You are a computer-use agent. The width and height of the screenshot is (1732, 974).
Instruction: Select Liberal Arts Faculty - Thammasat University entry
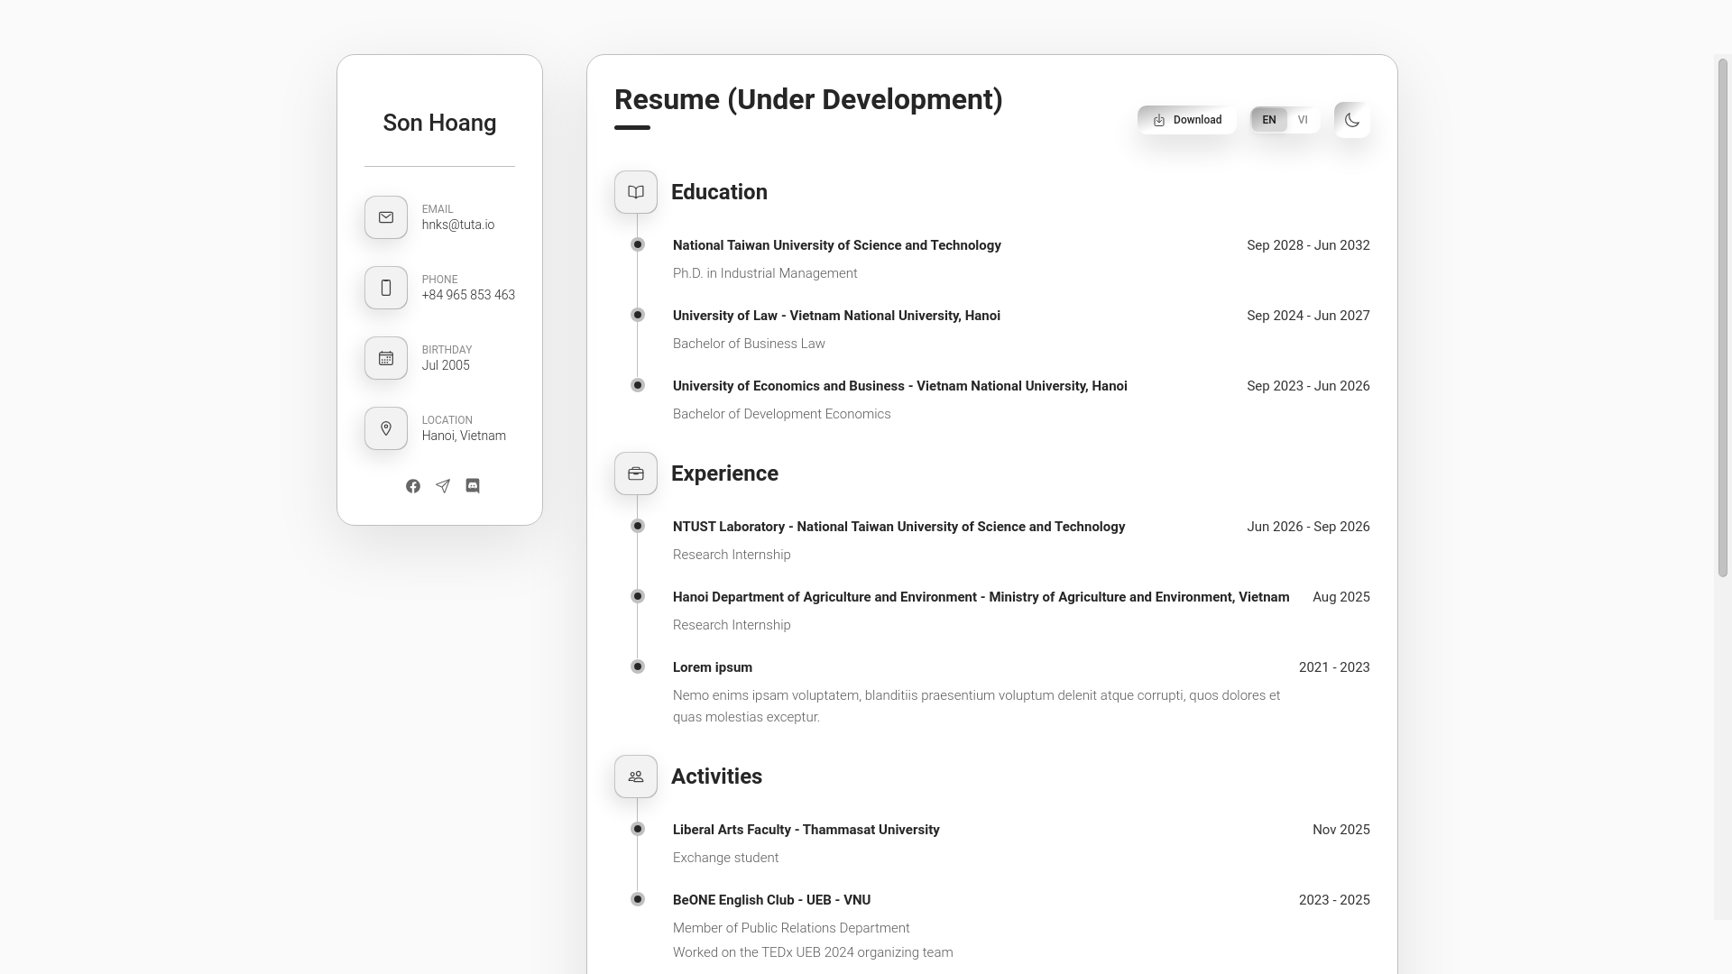coord(806,830)
